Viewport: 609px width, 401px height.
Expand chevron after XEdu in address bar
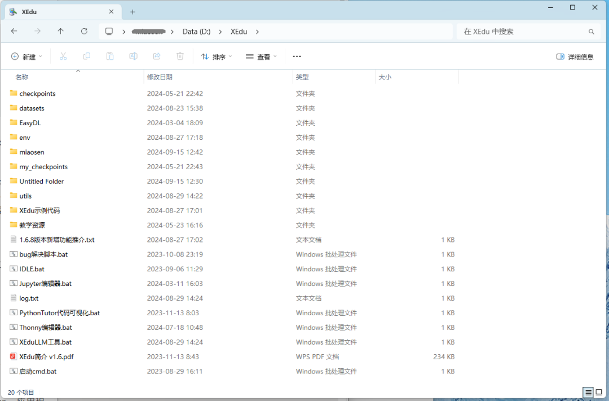(x=257, y=32)
